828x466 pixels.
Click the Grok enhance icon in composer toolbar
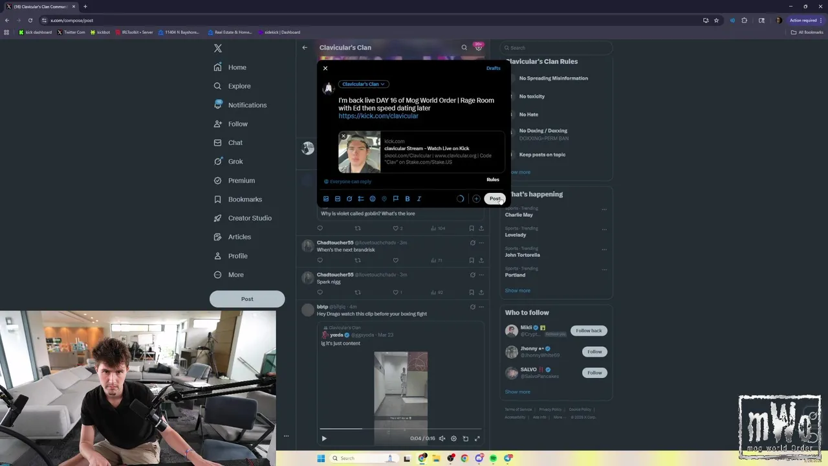point(349,199)
